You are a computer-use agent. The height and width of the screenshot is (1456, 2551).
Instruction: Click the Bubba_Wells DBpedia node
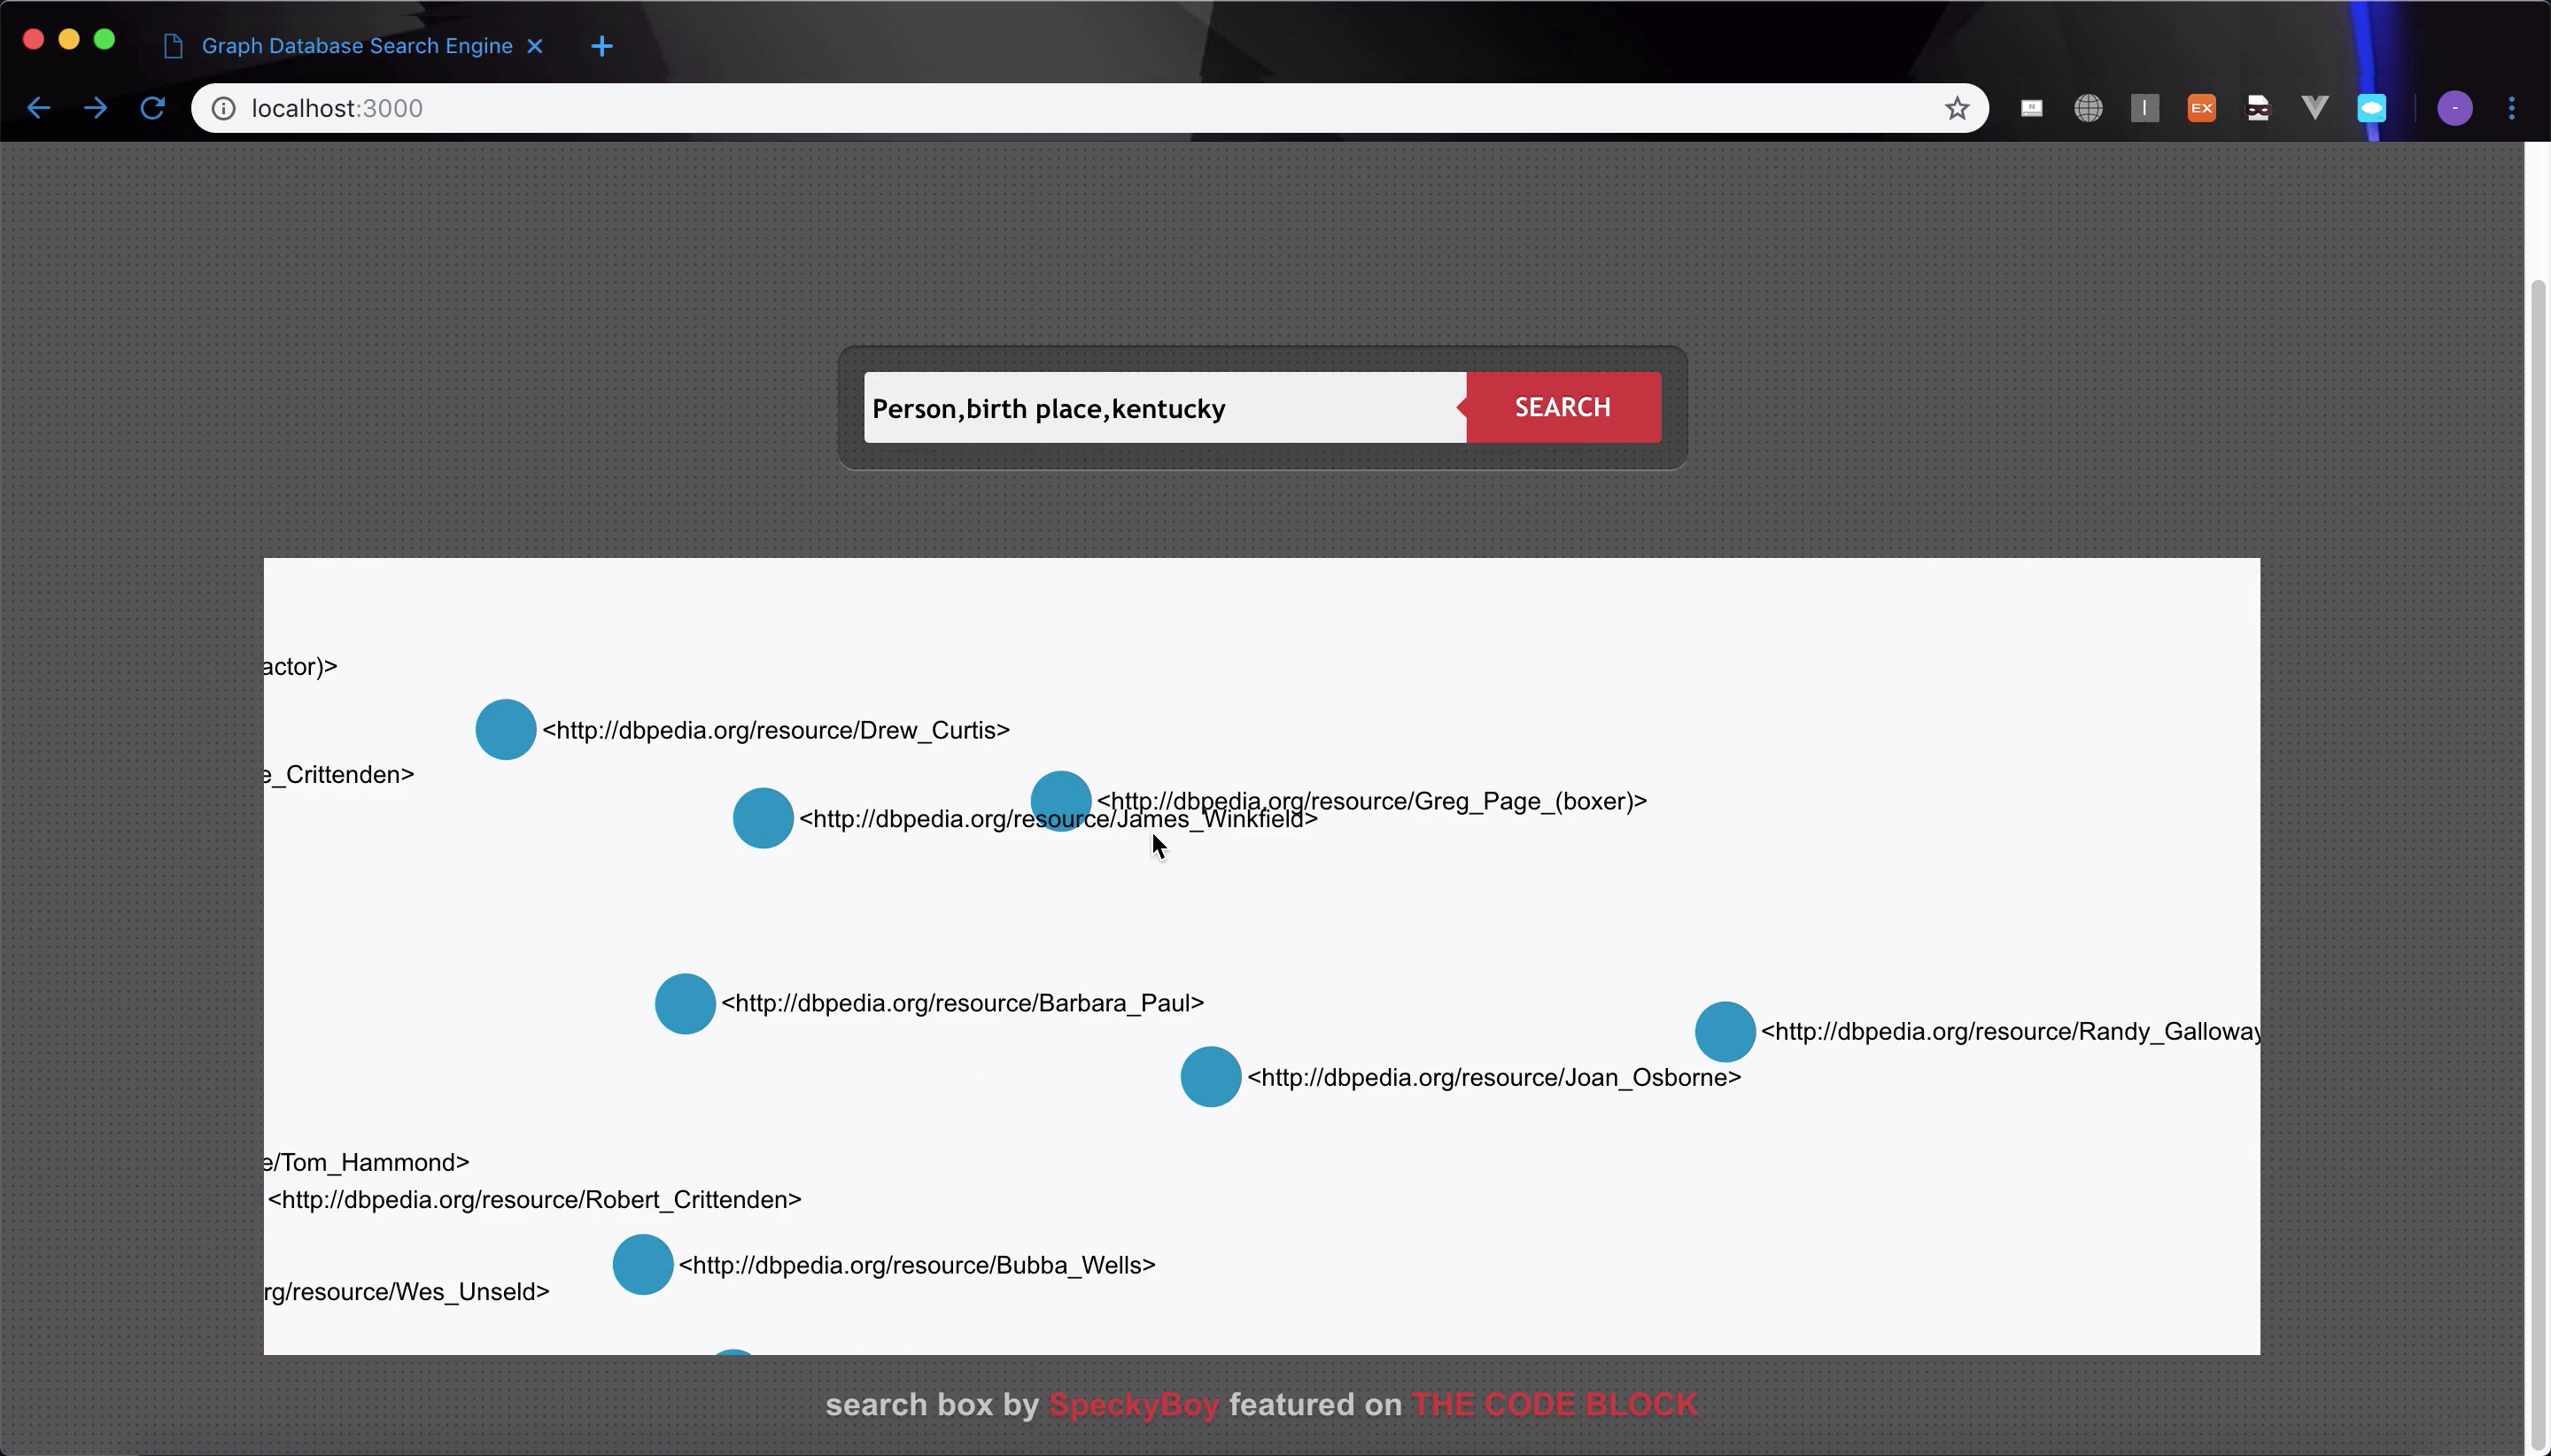(x=641, y=1265)
